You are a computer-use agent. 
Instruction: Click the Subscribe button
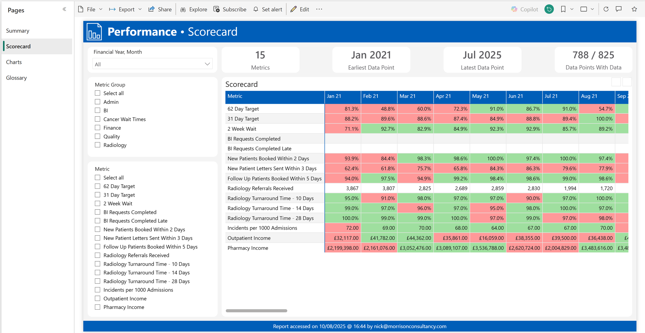point(230,9)
